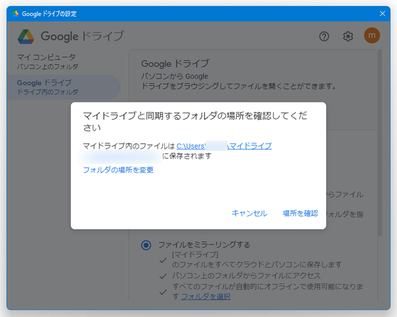397x317 pixels.
Task: Click the フォルダを選択 link
Action: tap(206, 297)
